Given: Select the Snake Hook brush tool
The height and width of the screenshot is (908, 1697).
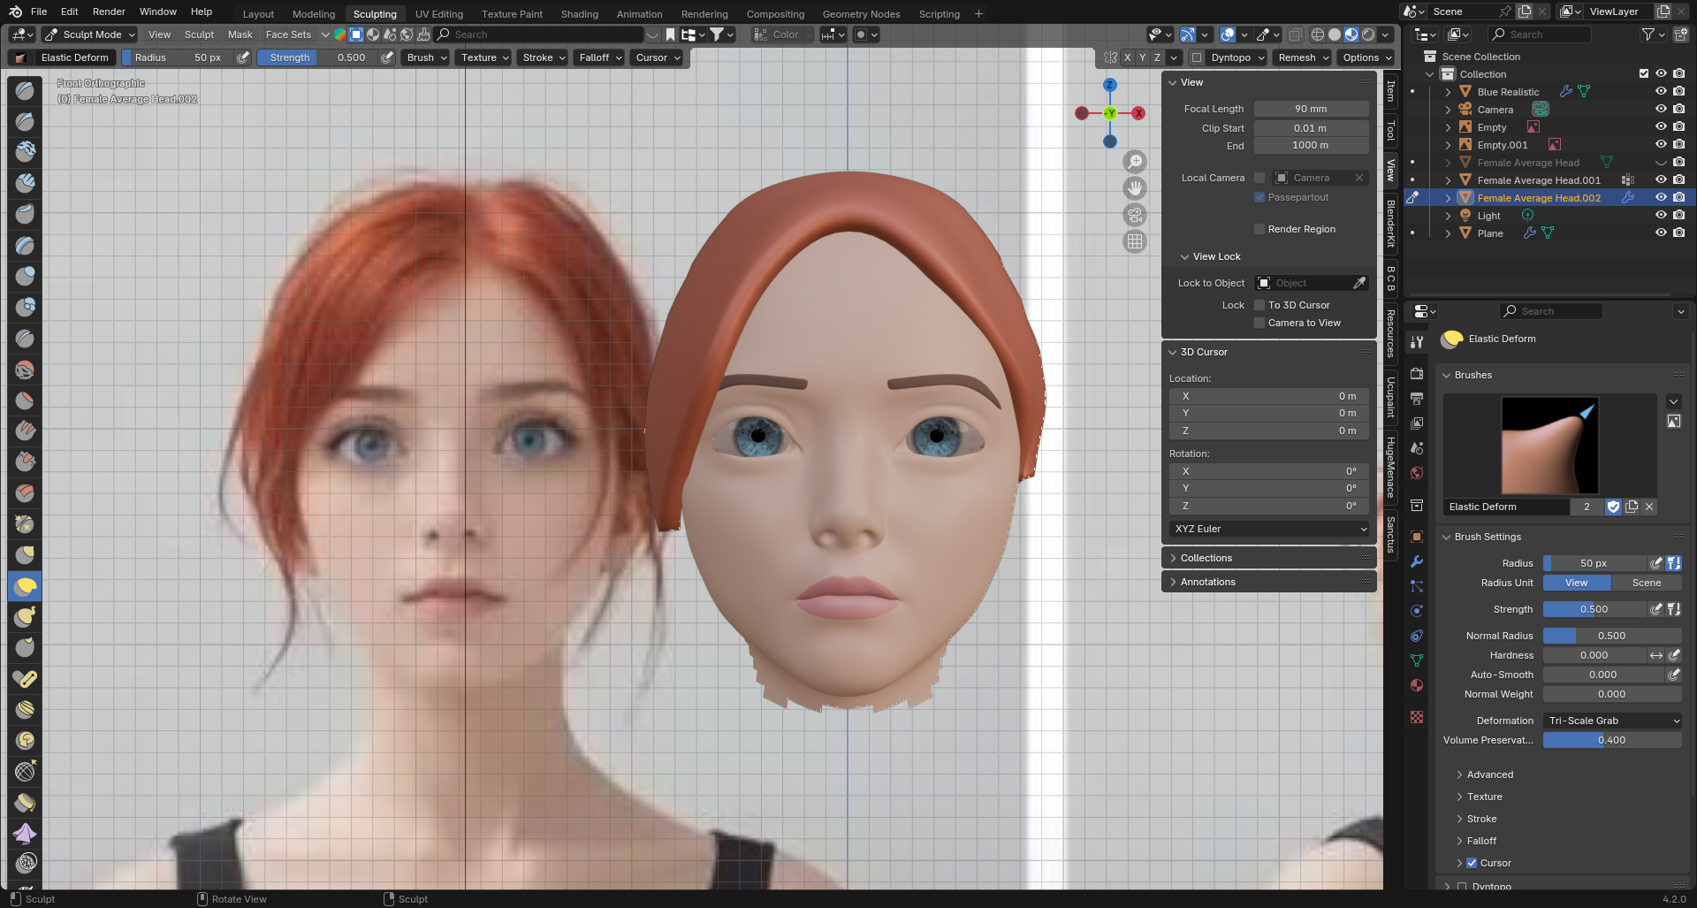Looking at the screenshot, I should (x=25, y=616).
